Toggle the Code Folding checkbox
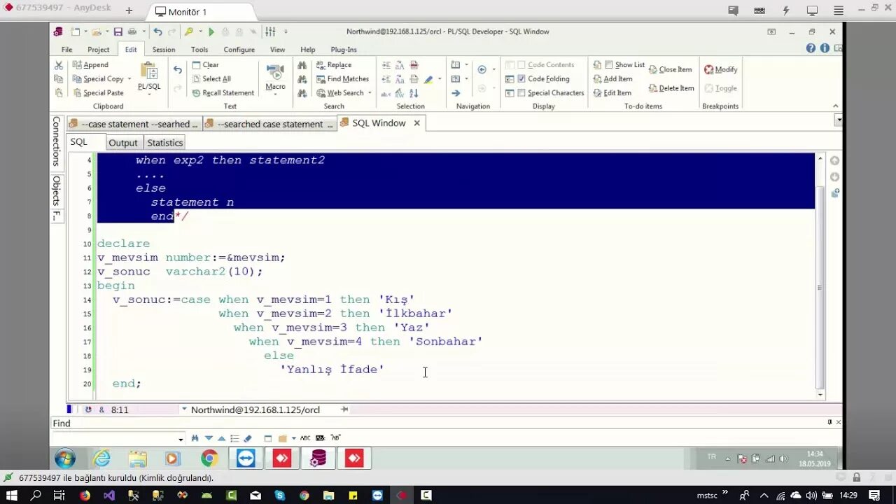The image size is (896, 504). point(521,79)
